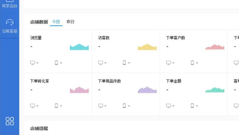Click desktop monitor icon under 浏览量
Screen dimensions: 239x135
33,63
